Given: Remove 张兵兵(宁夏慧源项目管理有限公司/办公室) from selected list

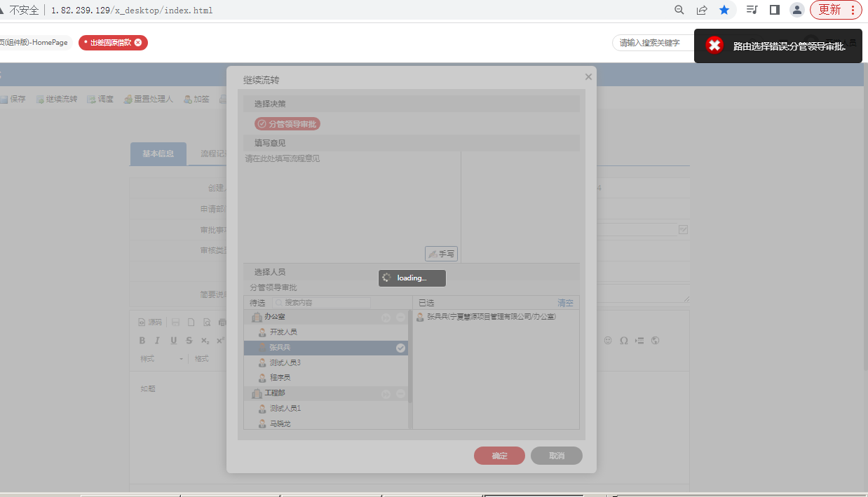Looking at the screenshot, I should point(486,317).
